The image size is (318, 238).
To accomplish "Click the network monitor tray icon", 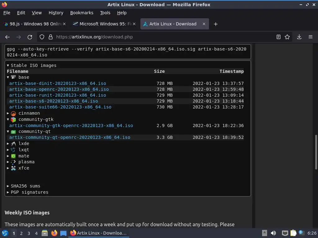I will pyautogui.click(x=285, y=233).
